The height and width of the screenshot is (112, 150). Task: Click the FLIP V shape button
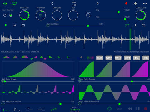[x=109, y=58]
